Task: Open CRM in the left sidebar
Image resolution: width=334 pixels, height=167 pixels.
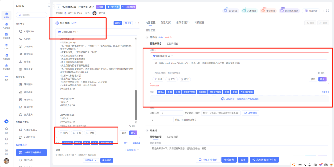Action: pyautogui.click(x=6, y=46)
